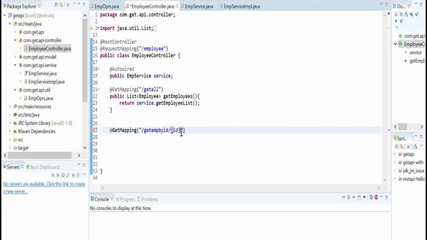
Task: Switch to EmpService.java editor tab
Action: click(198, 6)
